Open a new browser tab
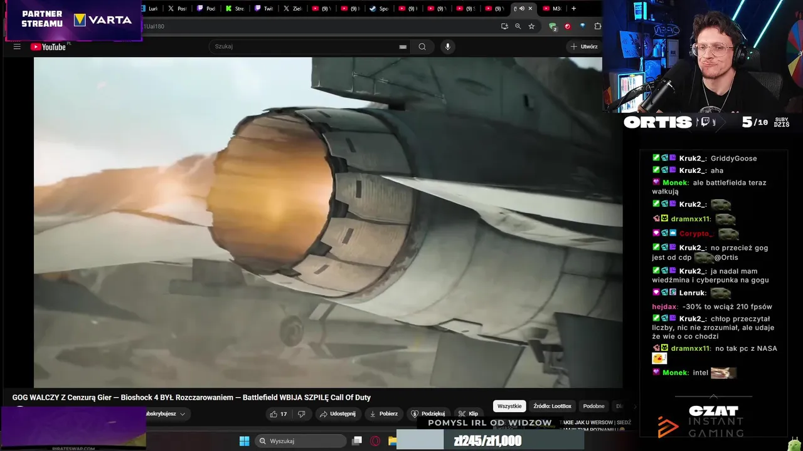Viewport: 803px width, 451px height. (x=573, y=9)
